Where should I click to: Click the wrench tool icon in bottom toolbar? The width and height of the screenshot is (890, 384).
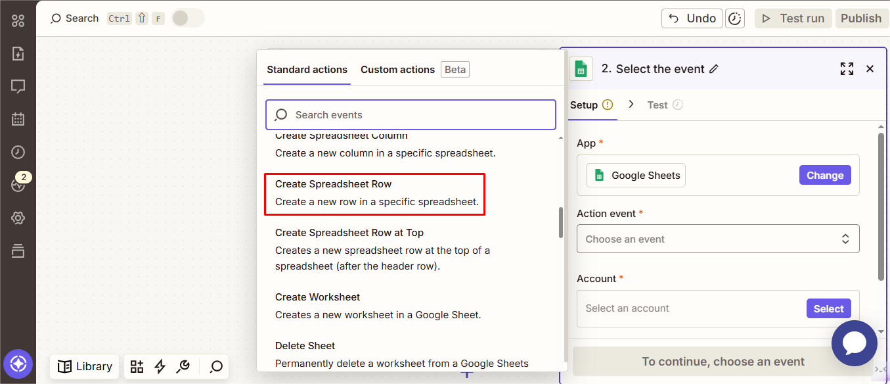tap(184, 366)
